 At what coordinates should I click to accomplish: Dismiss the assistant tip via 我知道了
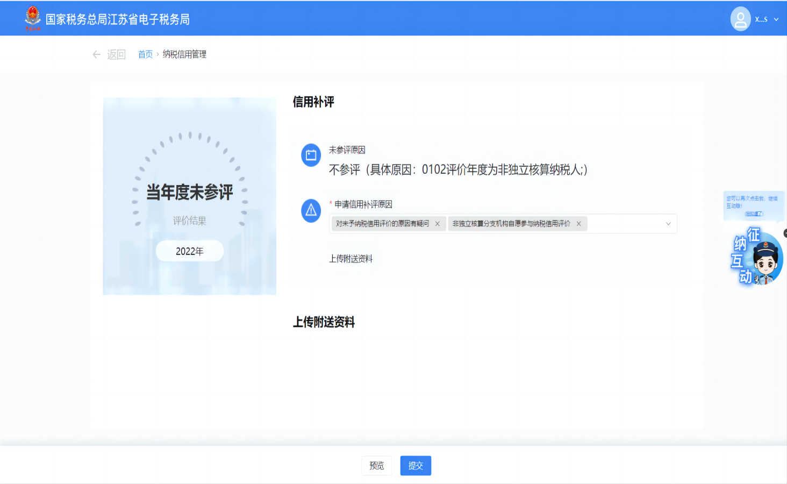coord(754,213)
